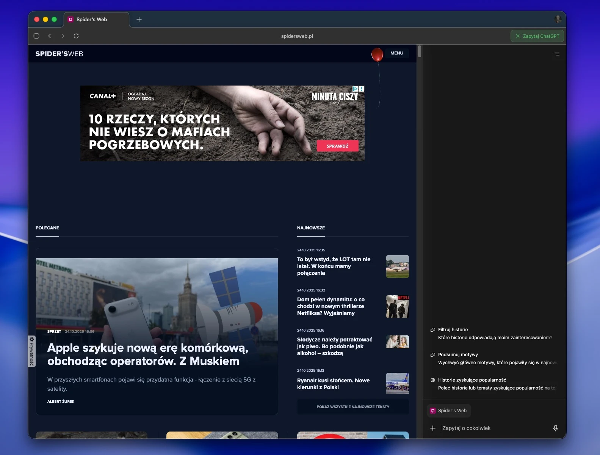Select the Spider's Web browser tab
Screen dimensions: 600x455
click(x=92, y=19)
